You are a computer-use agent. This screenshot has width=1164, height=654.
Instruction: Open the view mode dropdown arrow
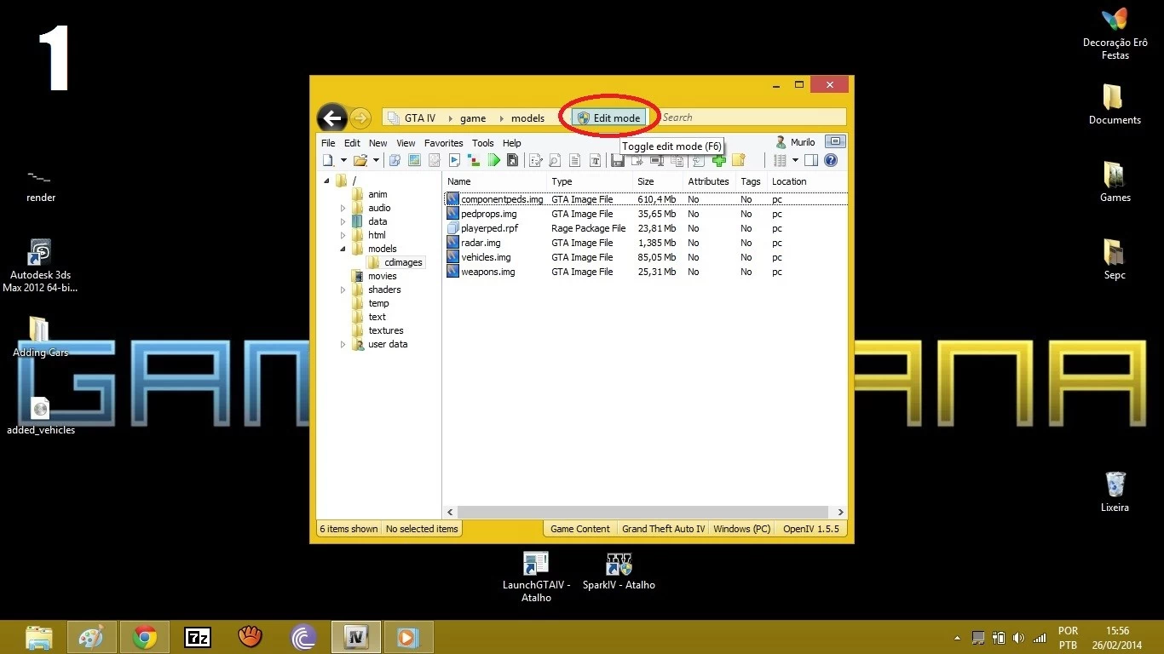point(795,160)
